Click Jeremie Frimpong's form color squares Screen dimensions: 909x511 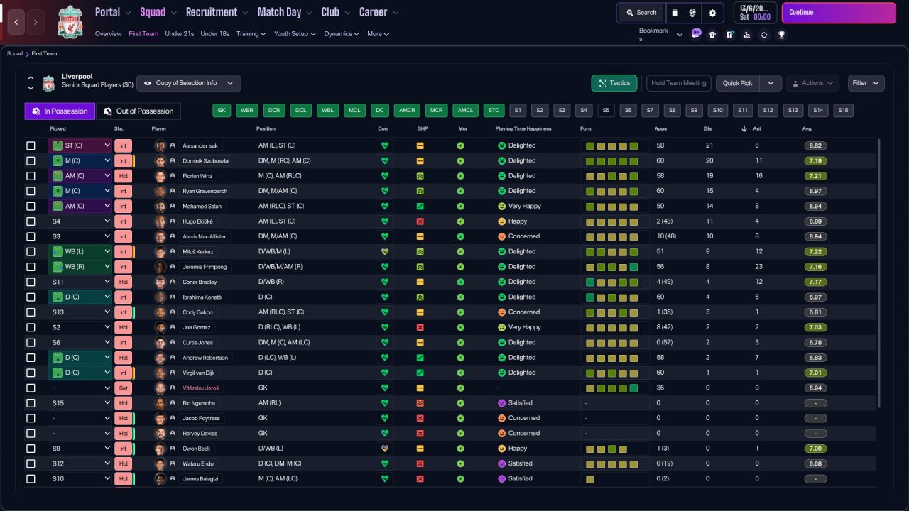point(611,267)
